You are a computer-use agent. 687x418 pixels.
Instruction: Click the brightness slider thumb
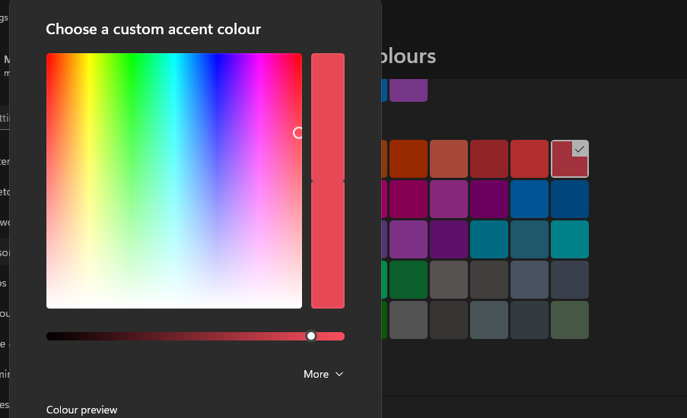tap(311, 336)
